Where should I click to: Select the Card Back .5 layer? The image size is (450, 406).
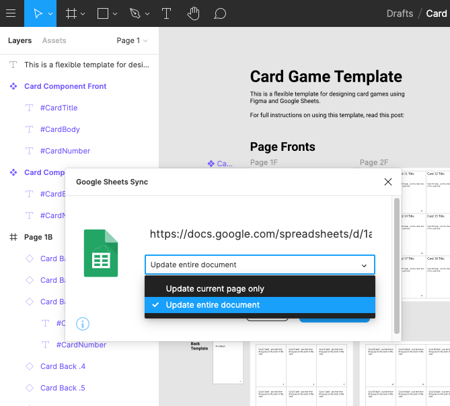pyautogui.click(x=63, y=388)
